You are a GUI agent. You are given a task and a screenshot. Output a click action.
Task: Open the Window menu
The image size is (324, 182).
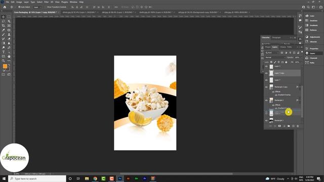coord(73,2)
